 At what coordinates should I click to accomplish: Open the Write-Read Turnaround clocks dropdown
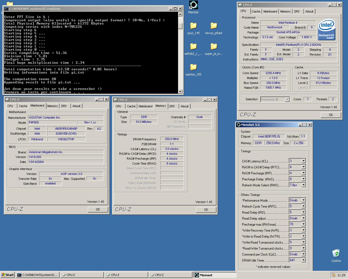click(x=303, y=242)
